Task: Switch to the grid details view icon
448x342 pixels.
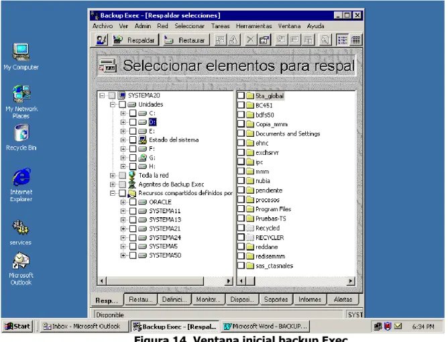Action: coord(355,40)
